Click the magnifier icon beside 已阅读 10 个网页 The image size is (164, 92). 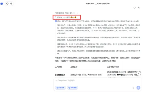click(56, 17)
